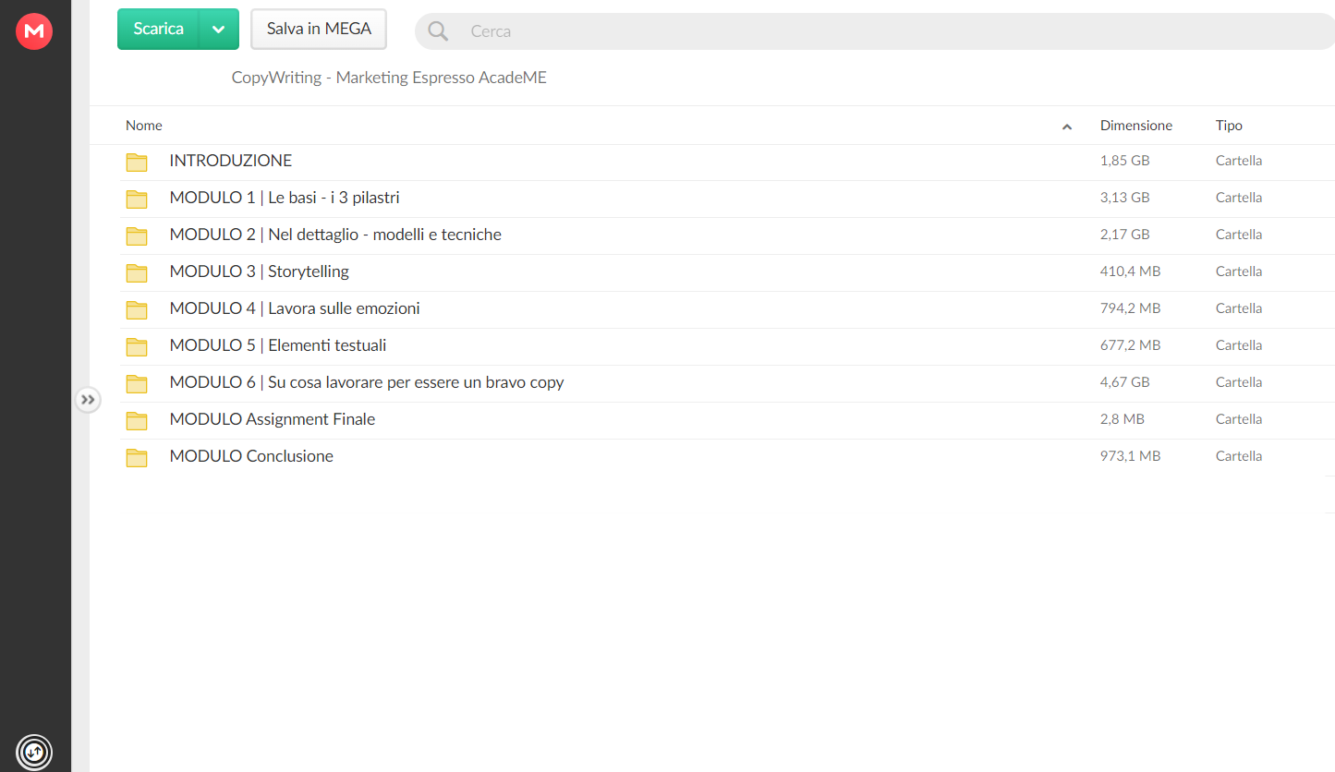Click the MODULO 2 folder icon

coord(137,235)
